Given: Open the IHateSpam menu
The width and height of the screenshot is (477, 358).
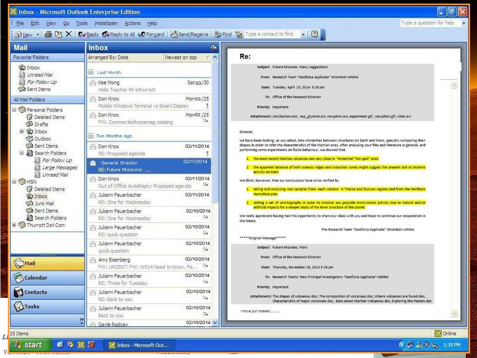Looking at the screenshot, I should [x=106, y=23].
